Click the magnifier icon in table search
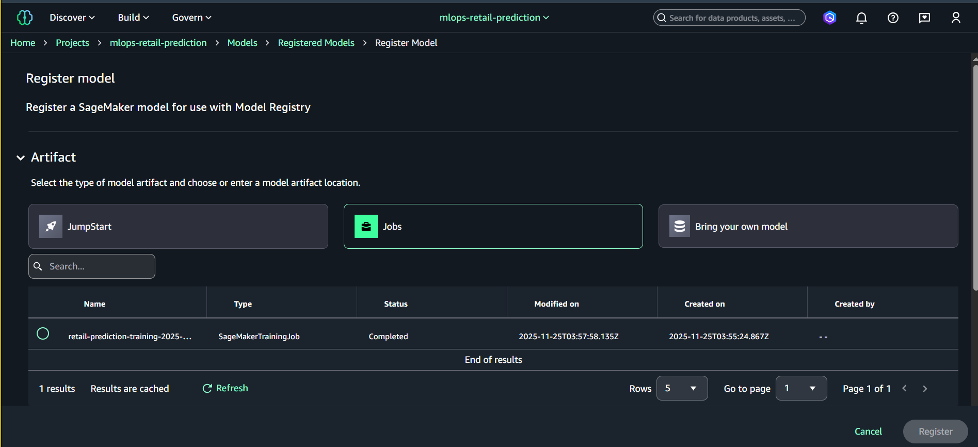The height and width of the screenshot is (447, 978). [38, 266]
